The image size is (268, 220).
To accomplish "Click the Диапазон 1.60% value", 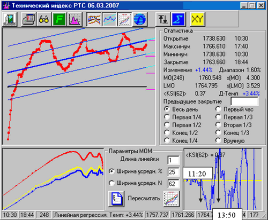I will (x=254, y=70).
